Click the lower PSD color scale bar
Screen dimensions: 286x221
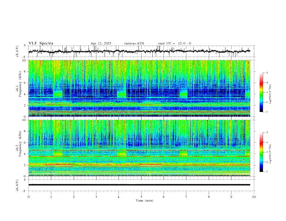(261, 152)
